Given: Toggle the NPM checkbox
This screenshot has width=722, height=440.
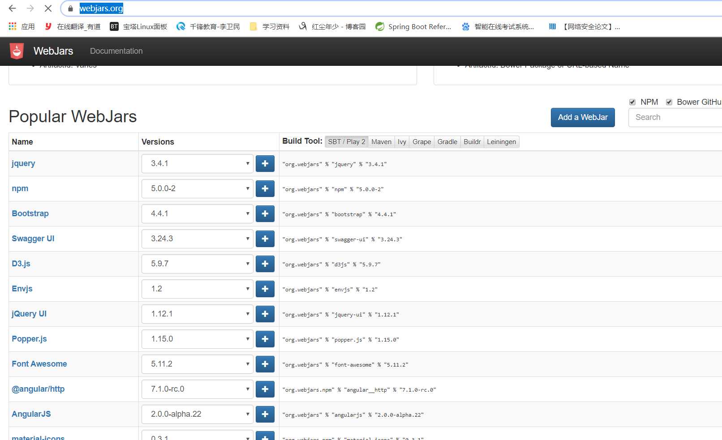Looking at the screenshot, I should 632,102.
